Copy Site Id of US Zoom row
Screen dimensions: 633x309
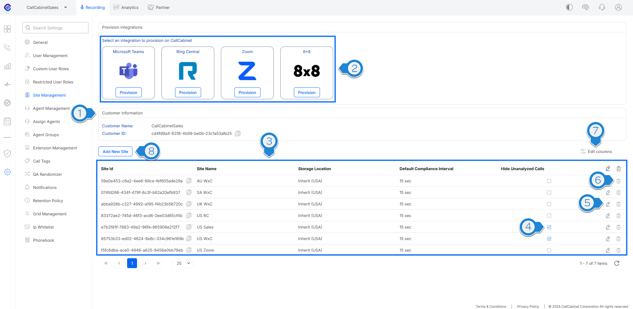click(189, 250)
